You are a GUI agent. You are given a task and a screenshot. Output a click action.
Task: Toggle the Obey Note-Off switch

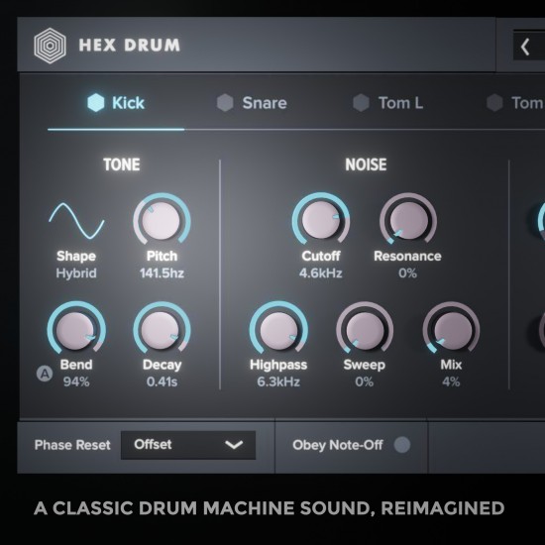pos(401,445)
